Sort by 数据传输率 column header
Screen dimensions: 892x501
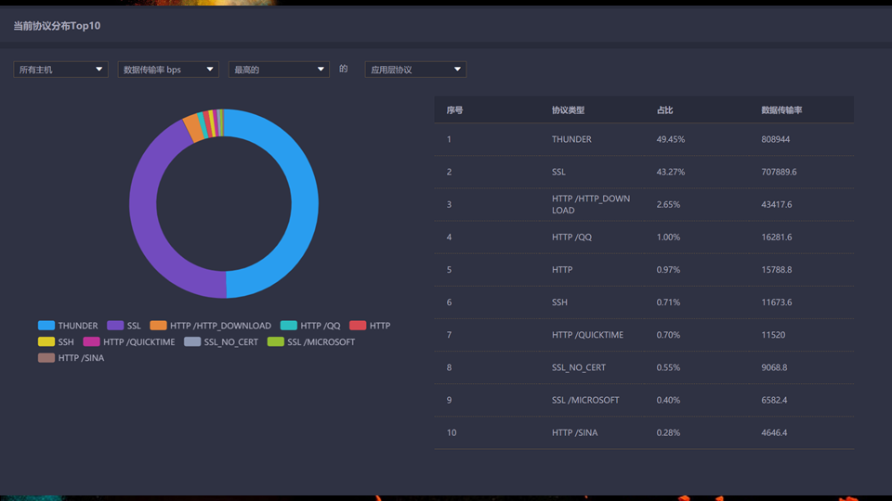tap(781, 110)
